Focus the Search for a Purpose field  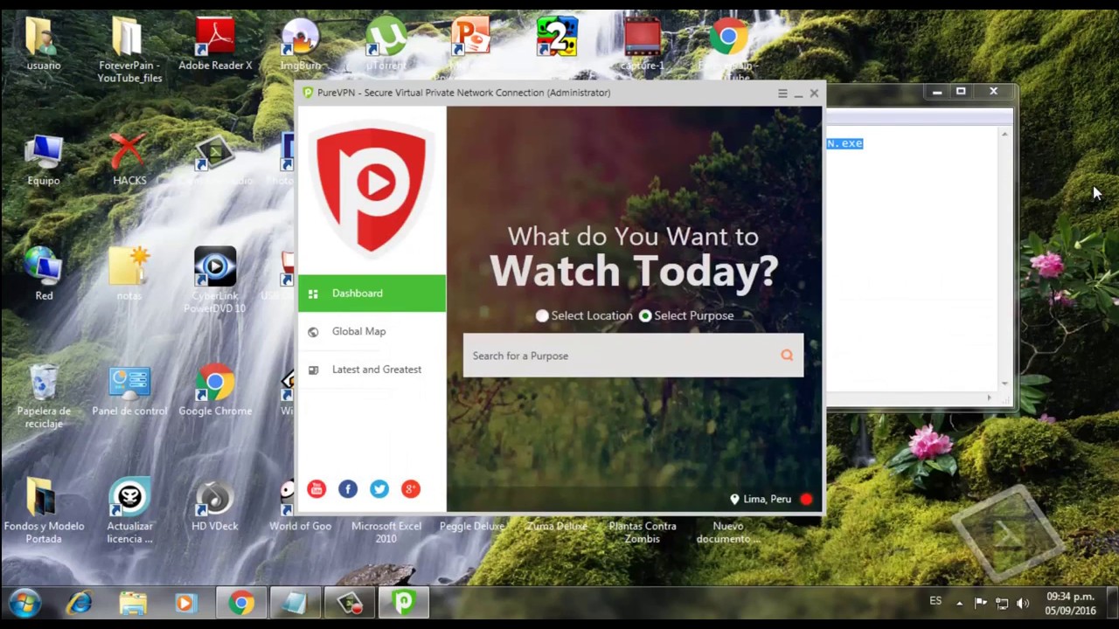tap(633, 356)
